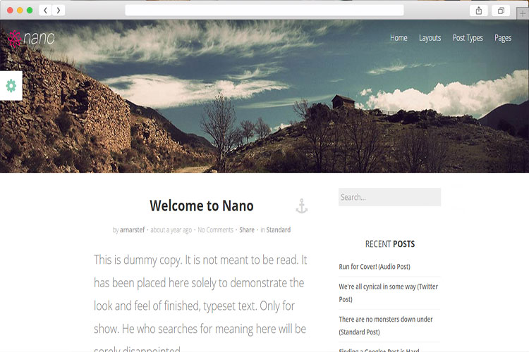Go back with browser back arrow

point(46,11)
